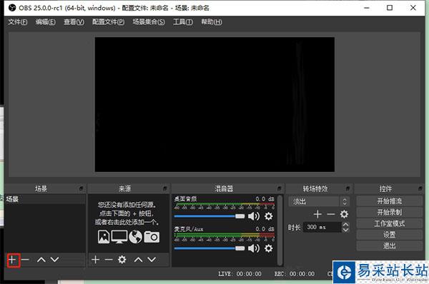Move scene down with arrow
Viewport: 429px width, 284px height.
pyautogui.click(x=55, y=260)
